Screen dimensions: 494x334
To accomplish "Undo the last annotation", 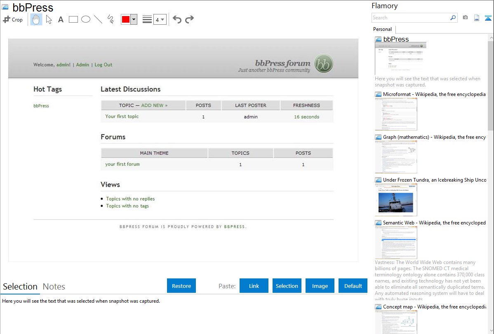I will (x=177, y=19).
